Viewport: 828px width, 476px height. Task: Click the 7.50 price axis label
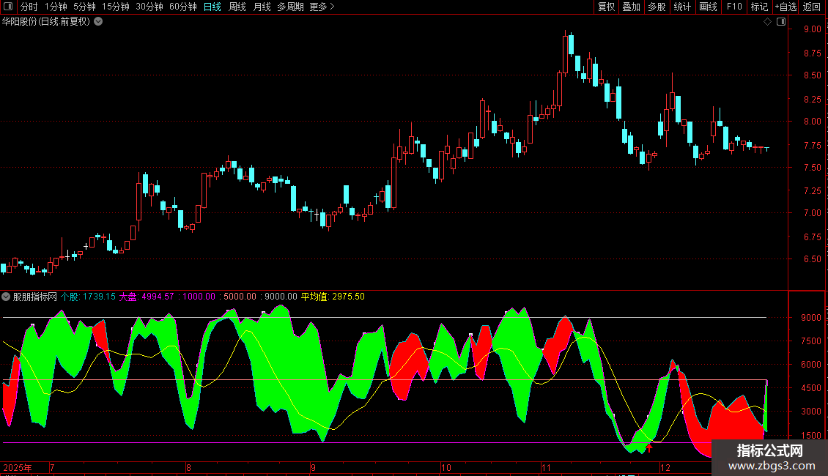(x=812, y=167)
